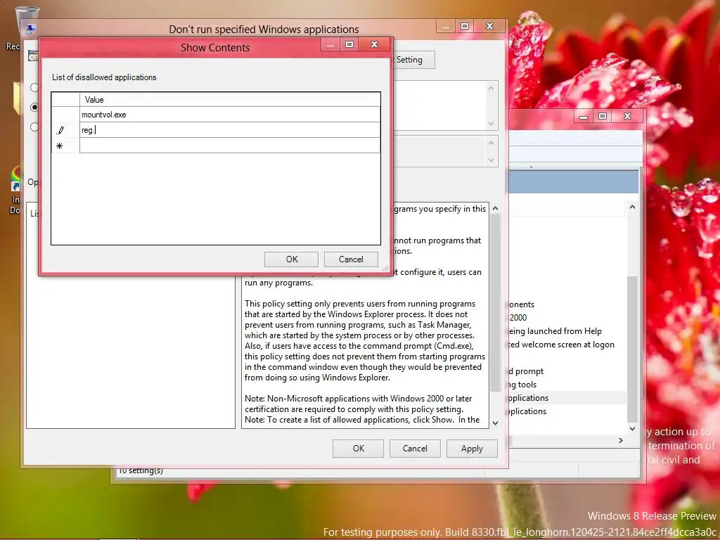Select the asterisk new row header
Viewport: 720px width, 540px height.
(65, 146)
